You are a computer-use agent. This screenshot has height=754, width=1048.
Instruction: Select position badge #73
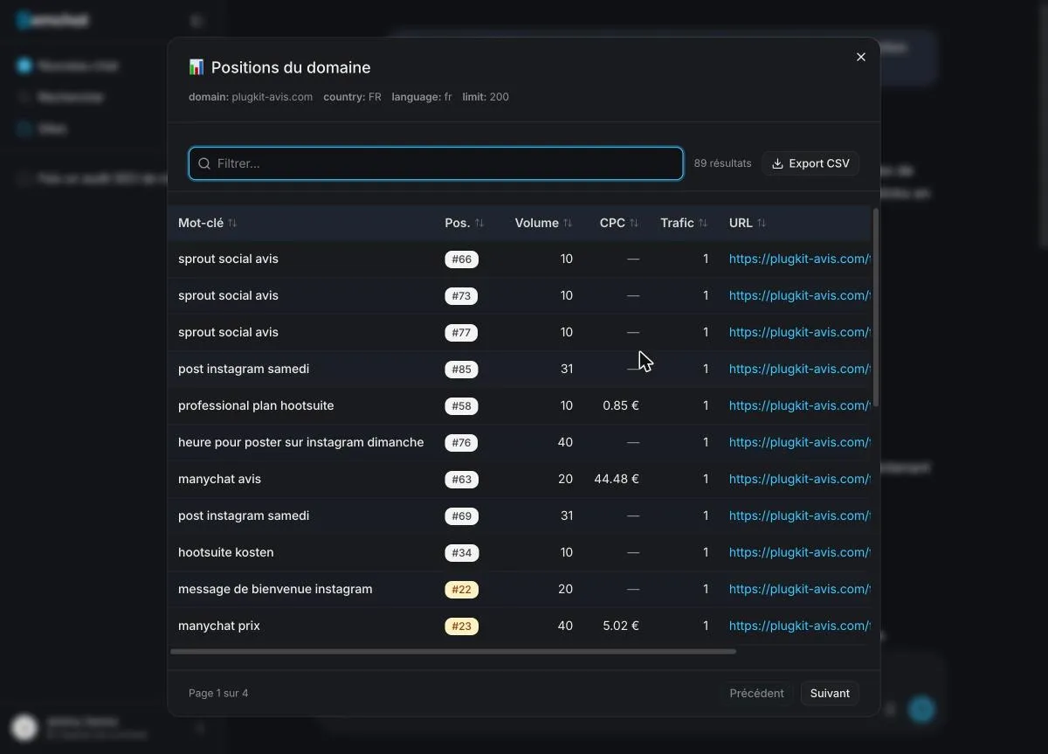pyautogui.click(x=461, y=296)
